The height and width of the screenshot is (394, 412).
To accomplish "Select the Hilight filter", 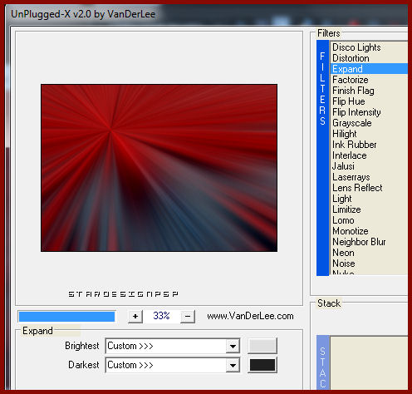I will [x=369, y=134].
